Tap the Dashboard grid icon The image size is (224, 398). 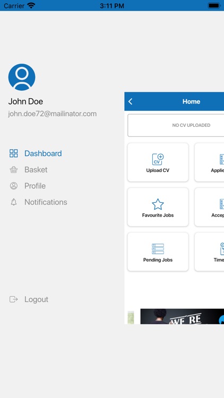[14, 153]
